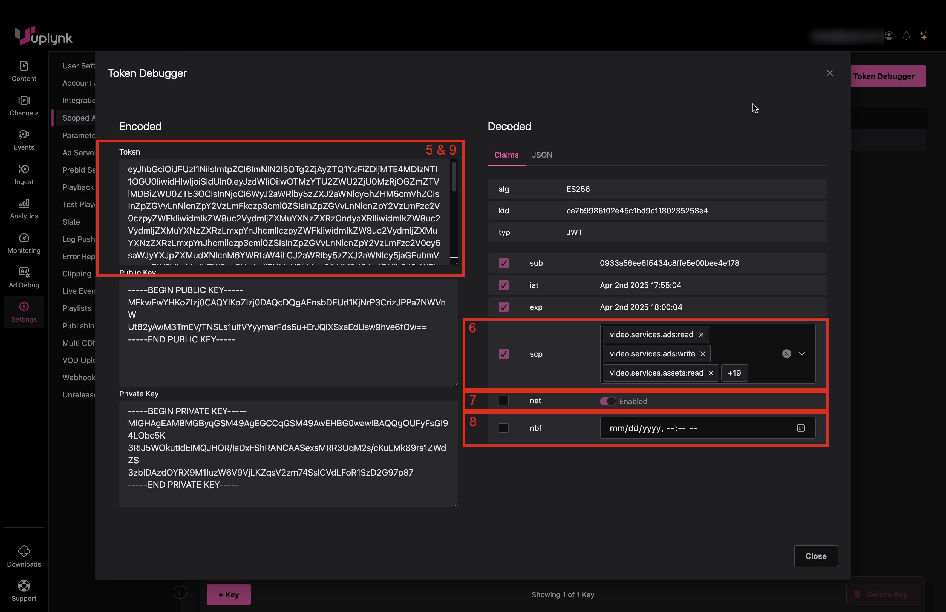This screenshot has height=612, width=946.
Task: Show the +19 hidden scopes
Action: coord(734,373)
